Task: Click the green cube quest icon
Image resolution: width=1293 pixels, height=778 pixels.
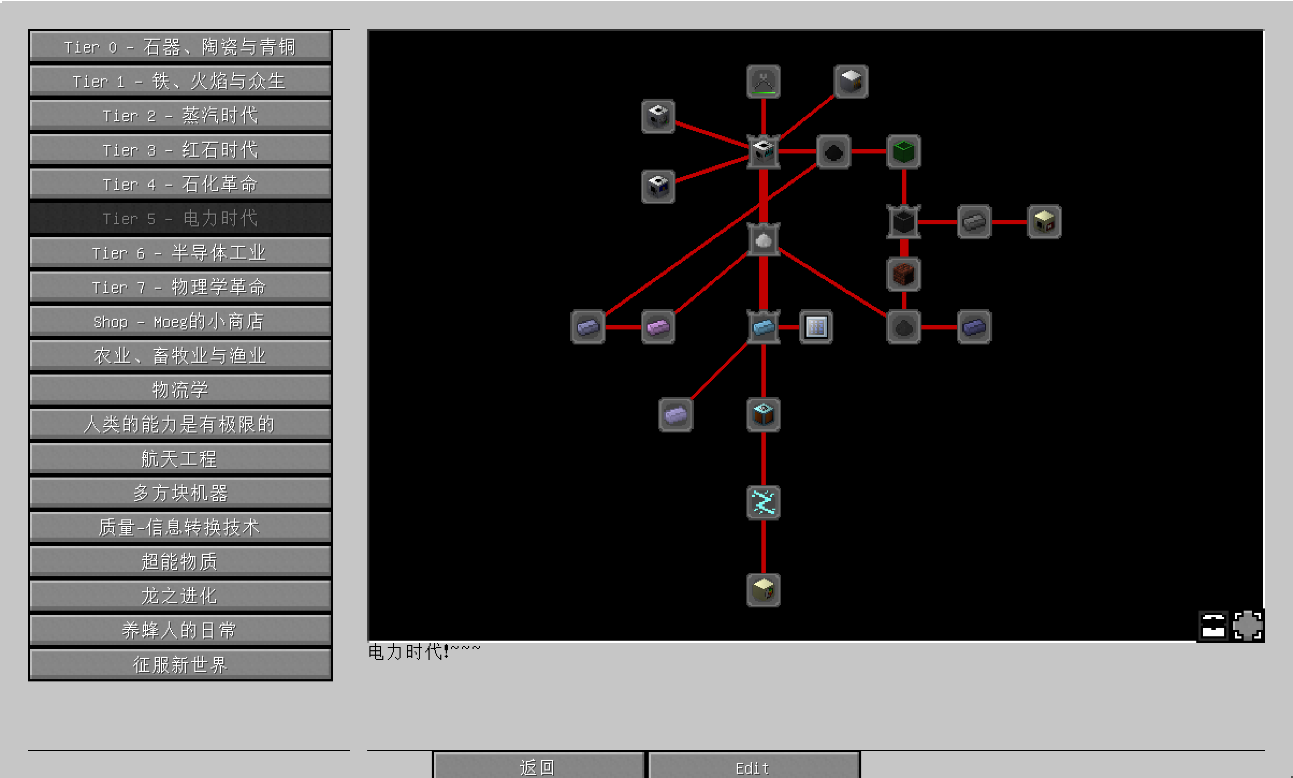Action: click(x=904, y=152)
